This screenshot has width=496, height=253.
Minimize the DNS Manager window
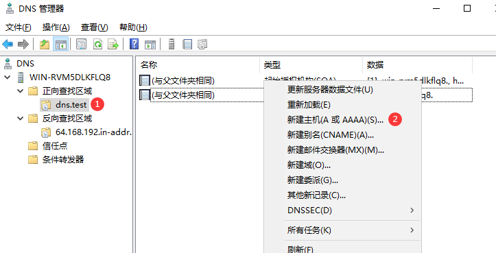click(436, 8)
